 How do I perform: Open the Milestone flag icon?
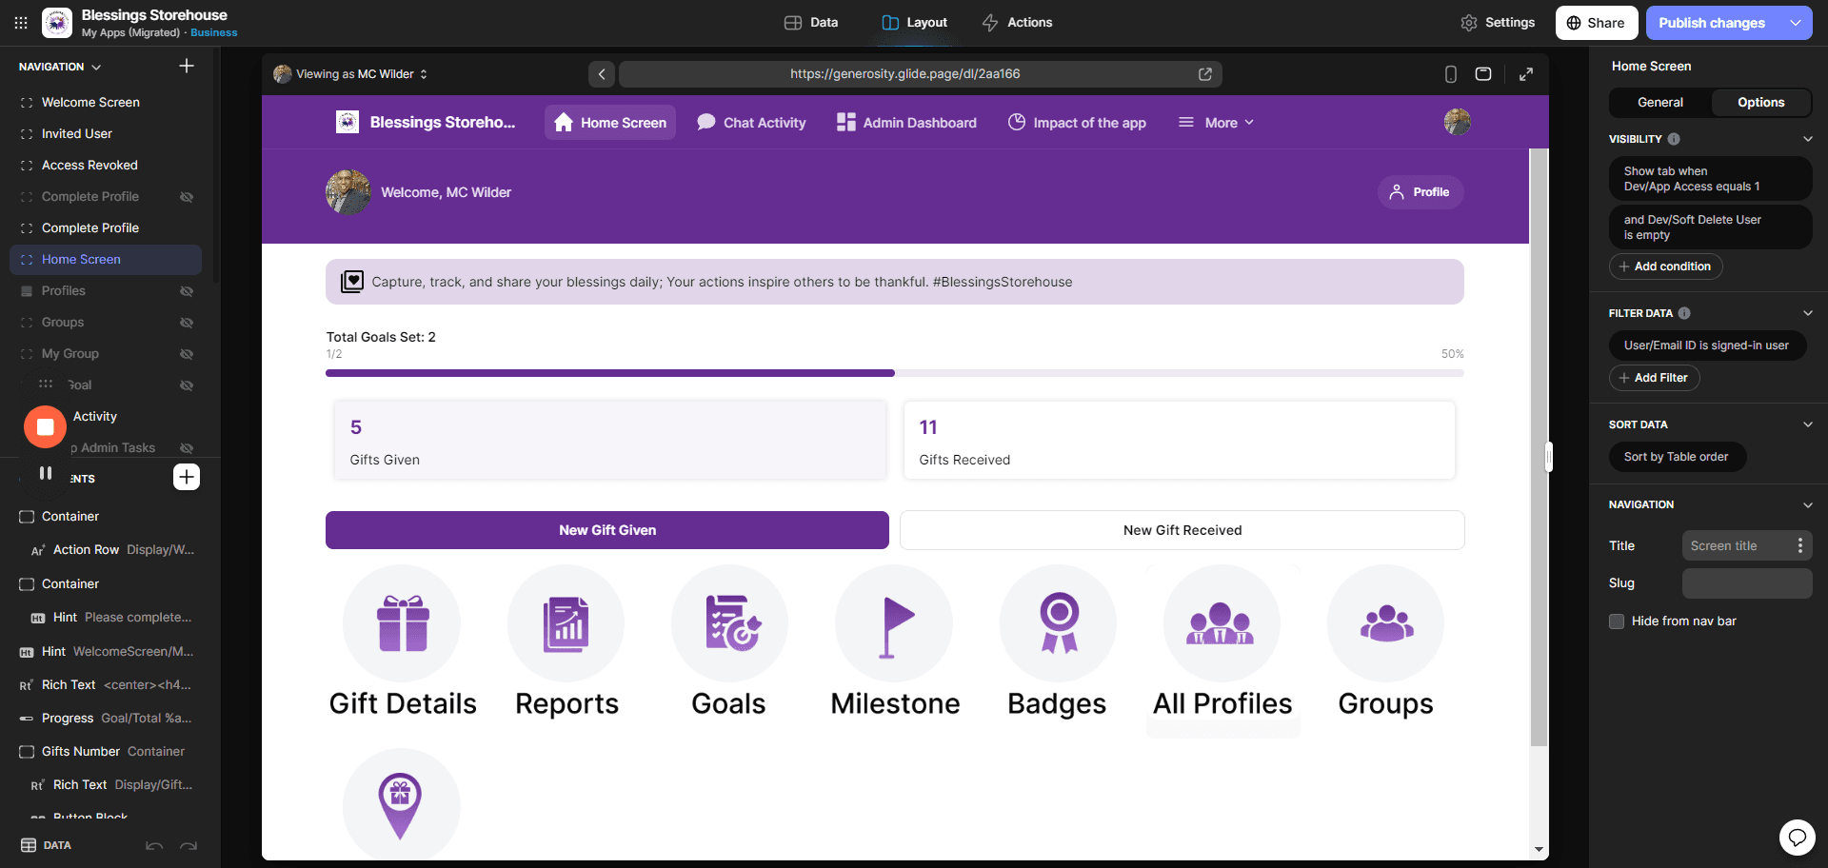[894, 623]
